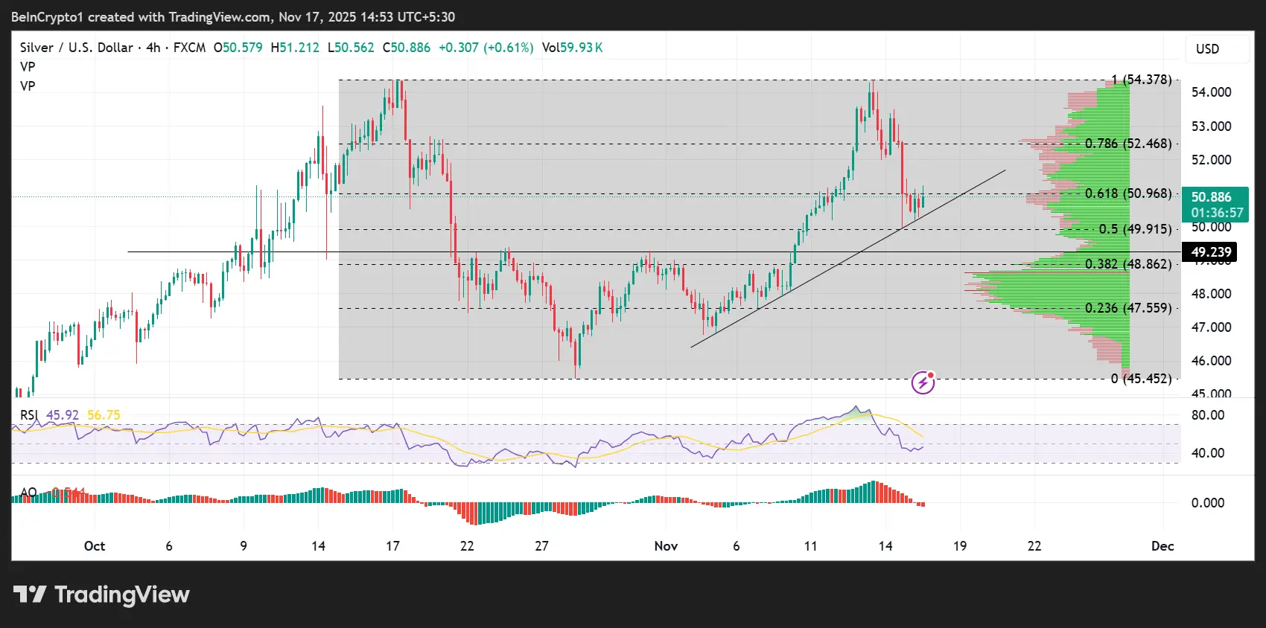Click the TradingView logo mark at bottom left
This screenshot has height=628, width=1266.
(x=30, y=595)
